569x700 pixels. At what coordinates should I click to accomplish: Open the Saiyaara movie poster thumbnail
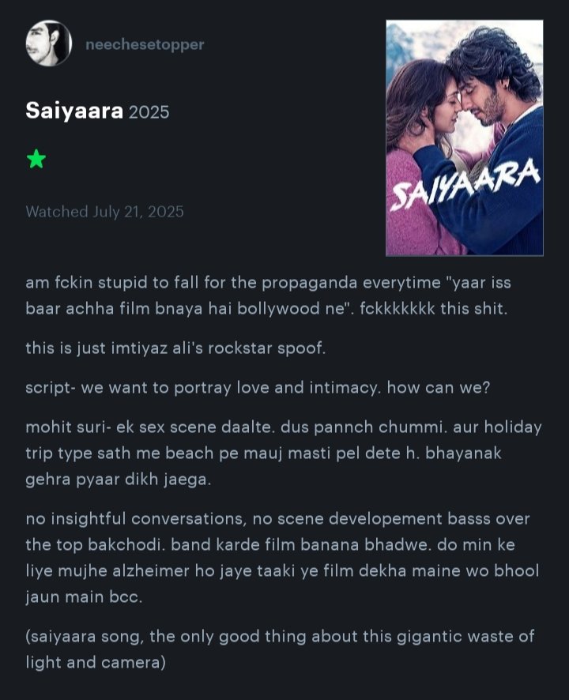coord(465,137)
